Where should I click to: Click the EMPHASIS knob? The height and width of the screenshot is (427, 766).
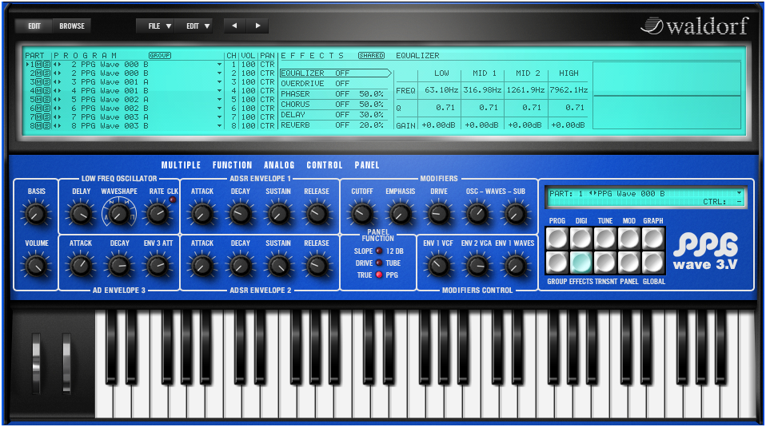click(400, 214)
